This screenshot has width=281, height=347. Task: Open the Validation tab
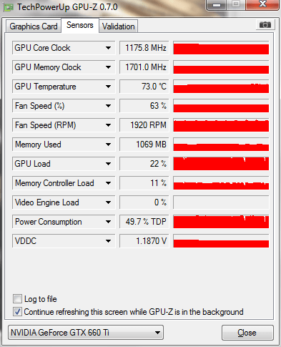tap(119, 26)
